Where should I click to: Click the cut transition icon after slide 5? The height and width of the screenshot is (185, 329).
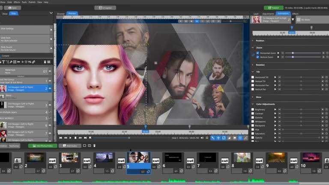click(x=156, y=161)
